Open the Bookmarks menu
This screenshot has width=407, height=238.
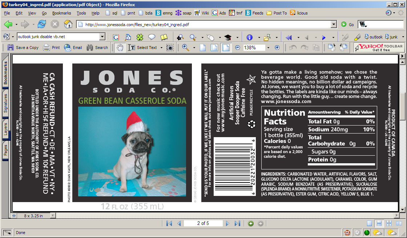click(x=61, y=13)
